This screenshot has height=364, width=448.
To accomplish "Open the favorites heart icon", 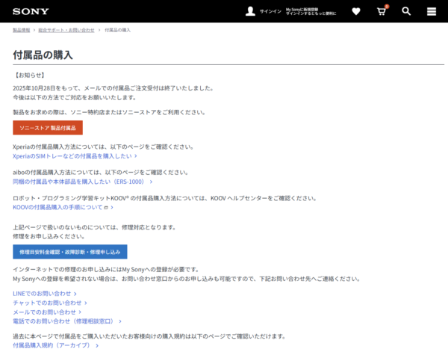I will [x=356, y=11].
